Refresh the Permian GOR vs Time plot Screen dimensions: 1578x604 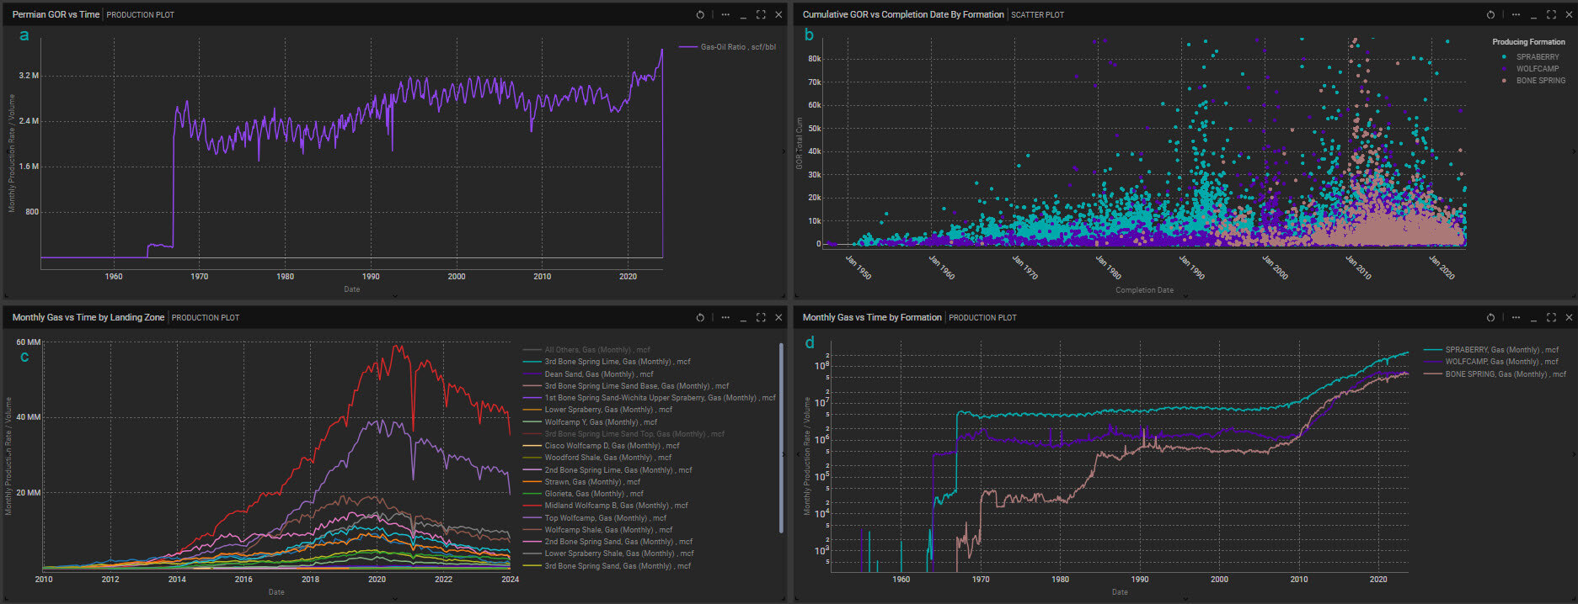click(700, 14)
